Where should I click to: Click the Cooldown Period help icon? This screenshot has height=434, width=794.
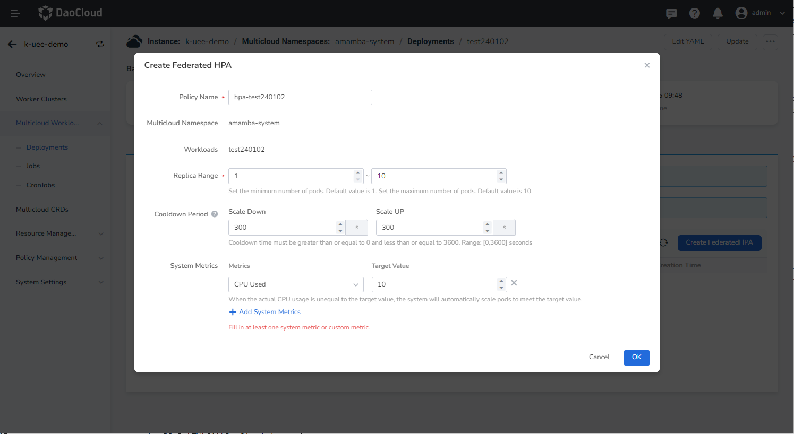(x=215, y=214)
